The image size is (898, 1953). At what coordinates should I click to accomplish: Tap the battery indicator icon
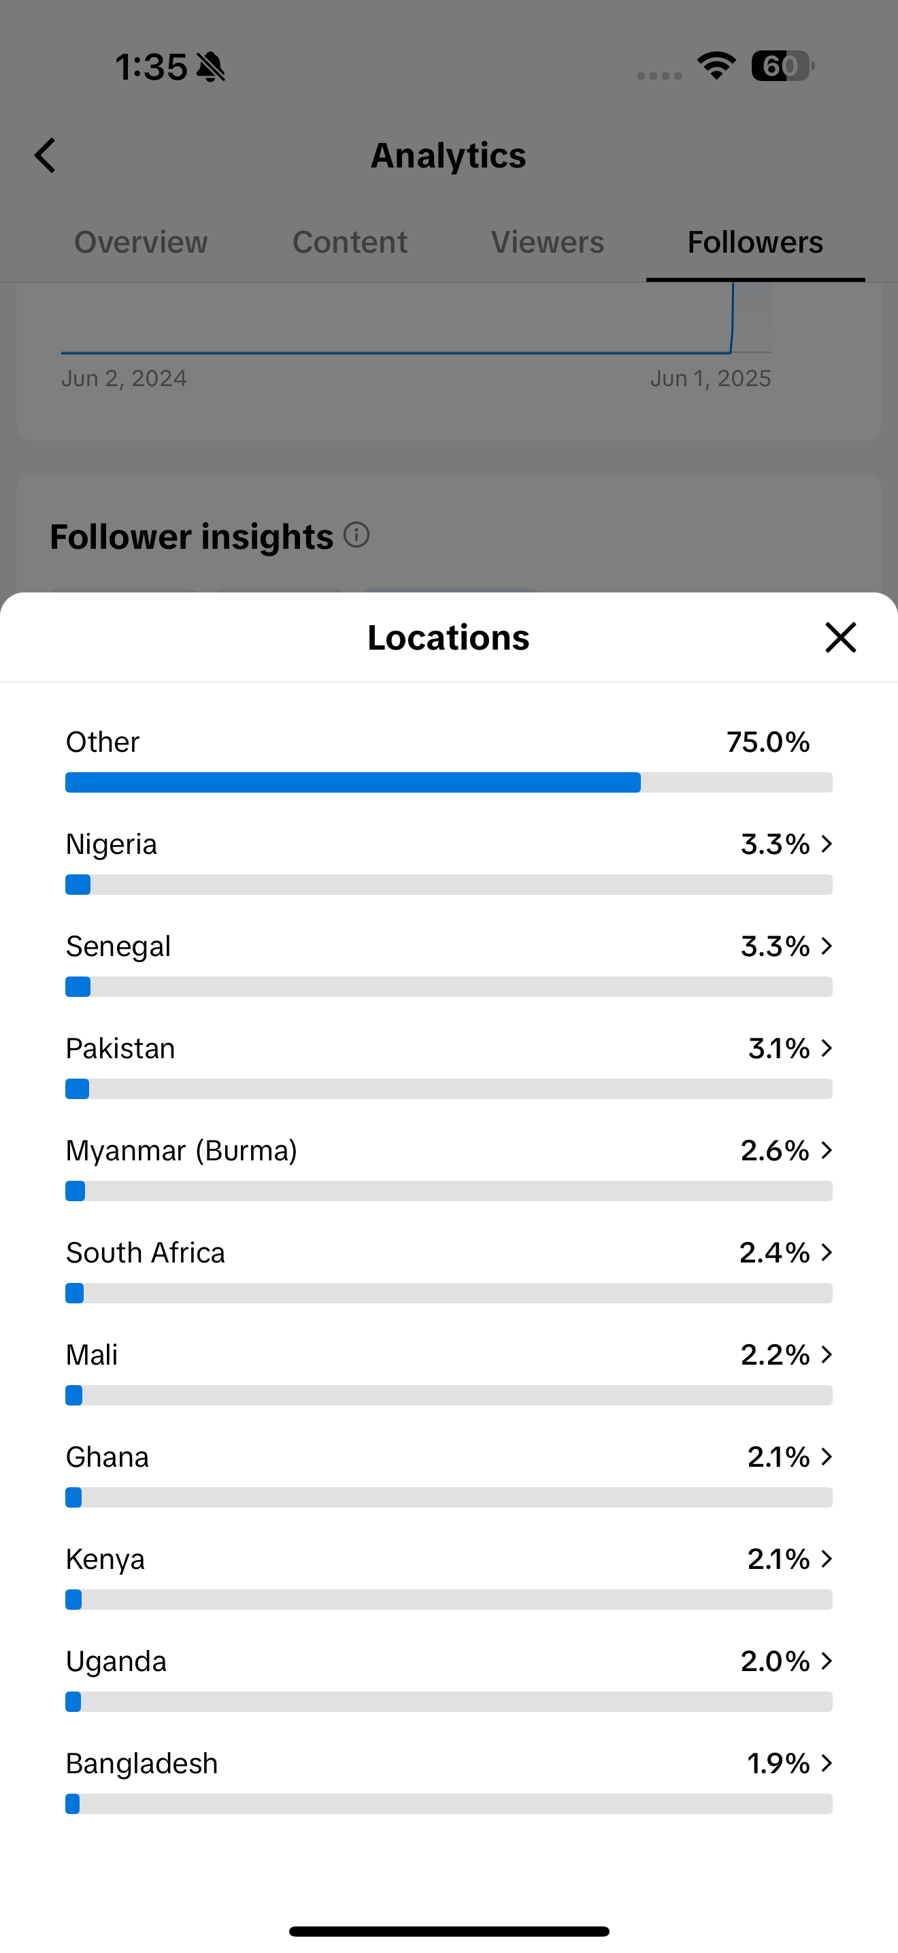point(783,66)
